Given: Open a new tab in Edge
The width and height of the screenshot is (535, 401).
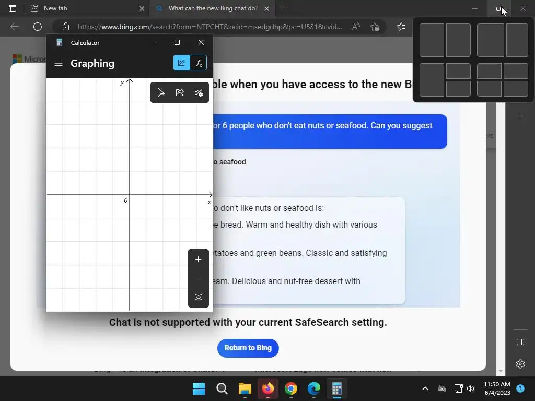Looking at the screenshot, I should point(284,8).
